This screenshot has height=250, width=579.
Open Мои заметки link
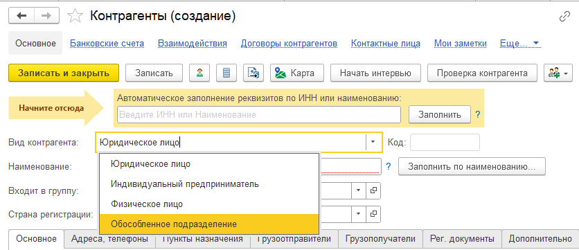point(460,44)
